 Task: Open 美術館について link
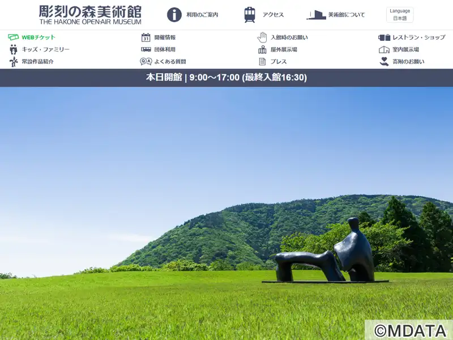coord(347,15)
